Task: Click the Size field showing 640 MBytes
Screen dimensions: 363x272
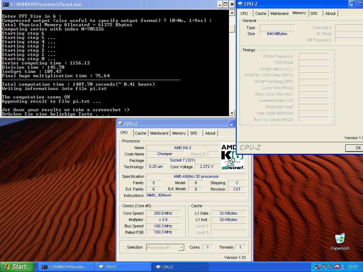Action: point(277,34)
